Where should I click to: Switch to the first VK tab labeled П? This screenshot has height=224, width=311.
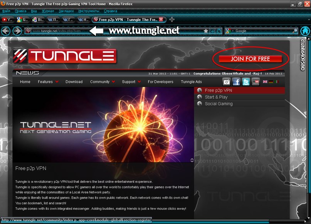click(x=53, y=19)
